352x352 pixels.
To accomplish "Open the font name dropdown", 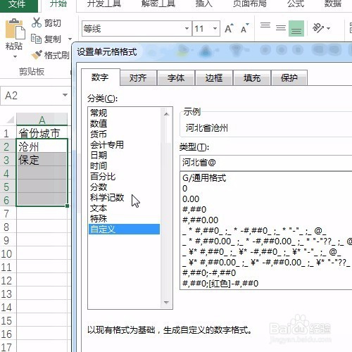I will [x=187, y=29].
